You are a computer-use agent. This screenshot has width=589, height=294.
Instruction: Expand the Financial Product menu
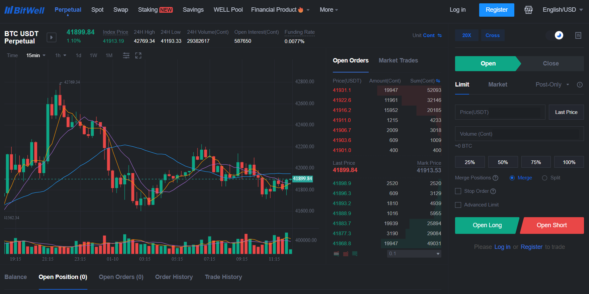pos(280,10)
